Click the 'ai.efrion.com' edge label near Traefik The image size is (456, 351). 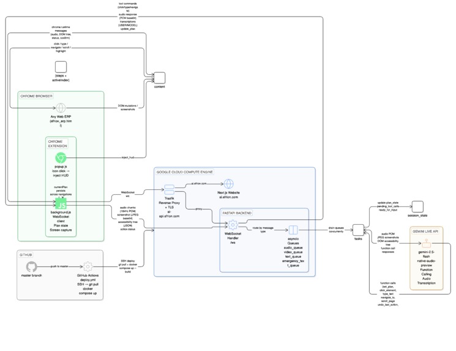(199, 184)
